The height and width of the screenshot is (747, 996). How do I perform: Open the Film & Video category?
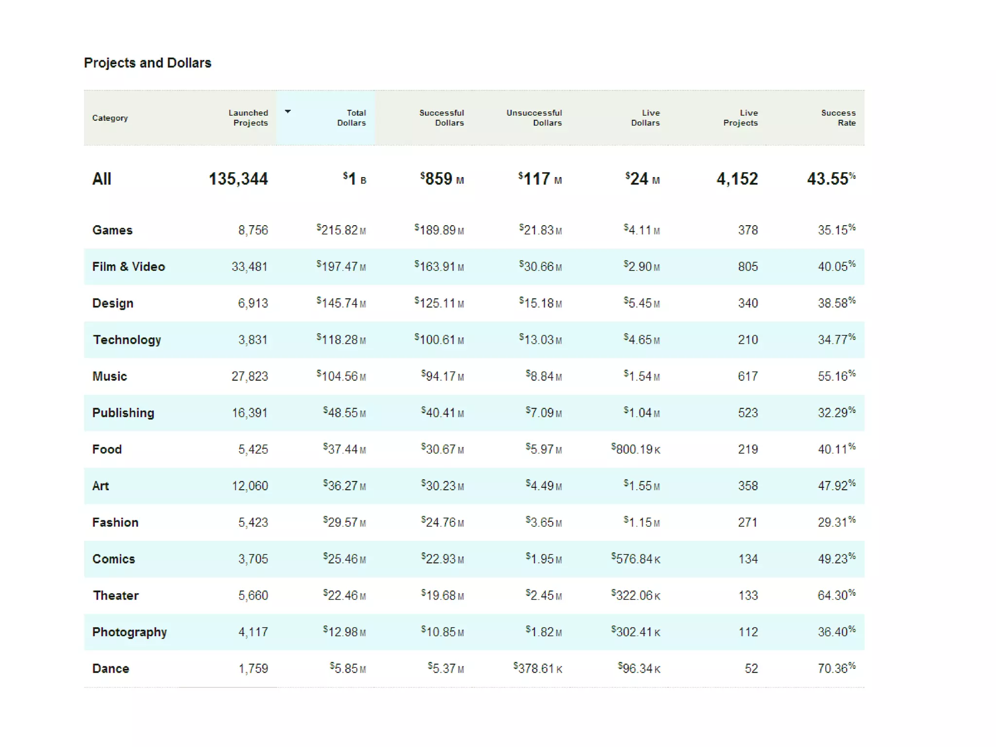[x=128, y=267]
